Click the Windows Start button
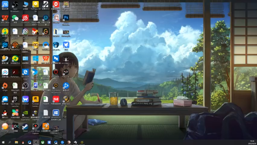The height and width of the screenshot is (145, 257). (x=3, y=142)
